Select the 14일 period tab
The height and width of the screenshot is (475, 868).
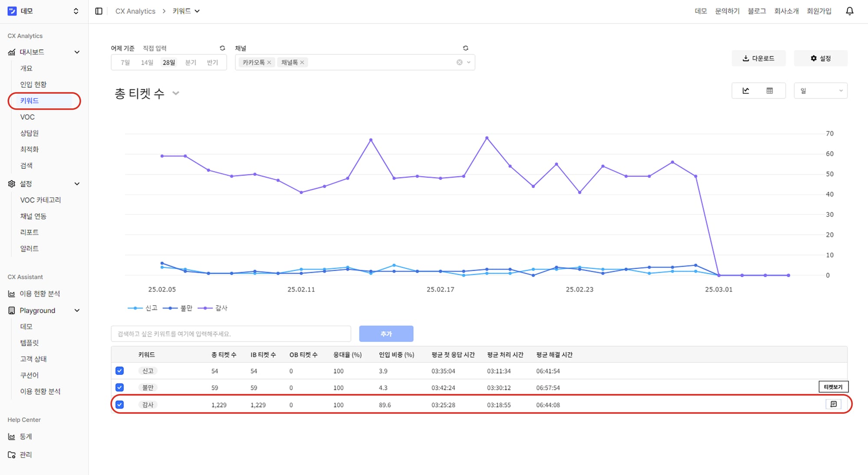[147, 62]
